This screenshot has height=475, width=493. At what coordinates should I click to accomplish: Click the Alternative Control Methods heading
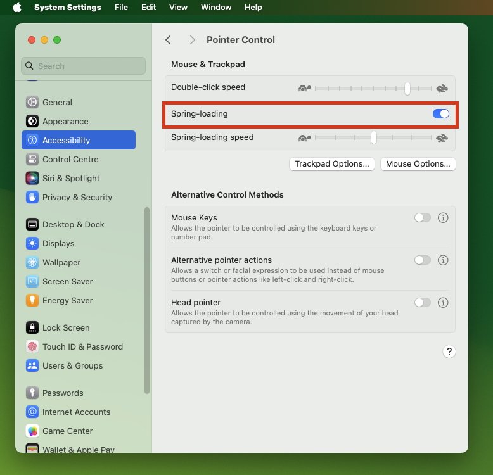(x=227, y=194)
